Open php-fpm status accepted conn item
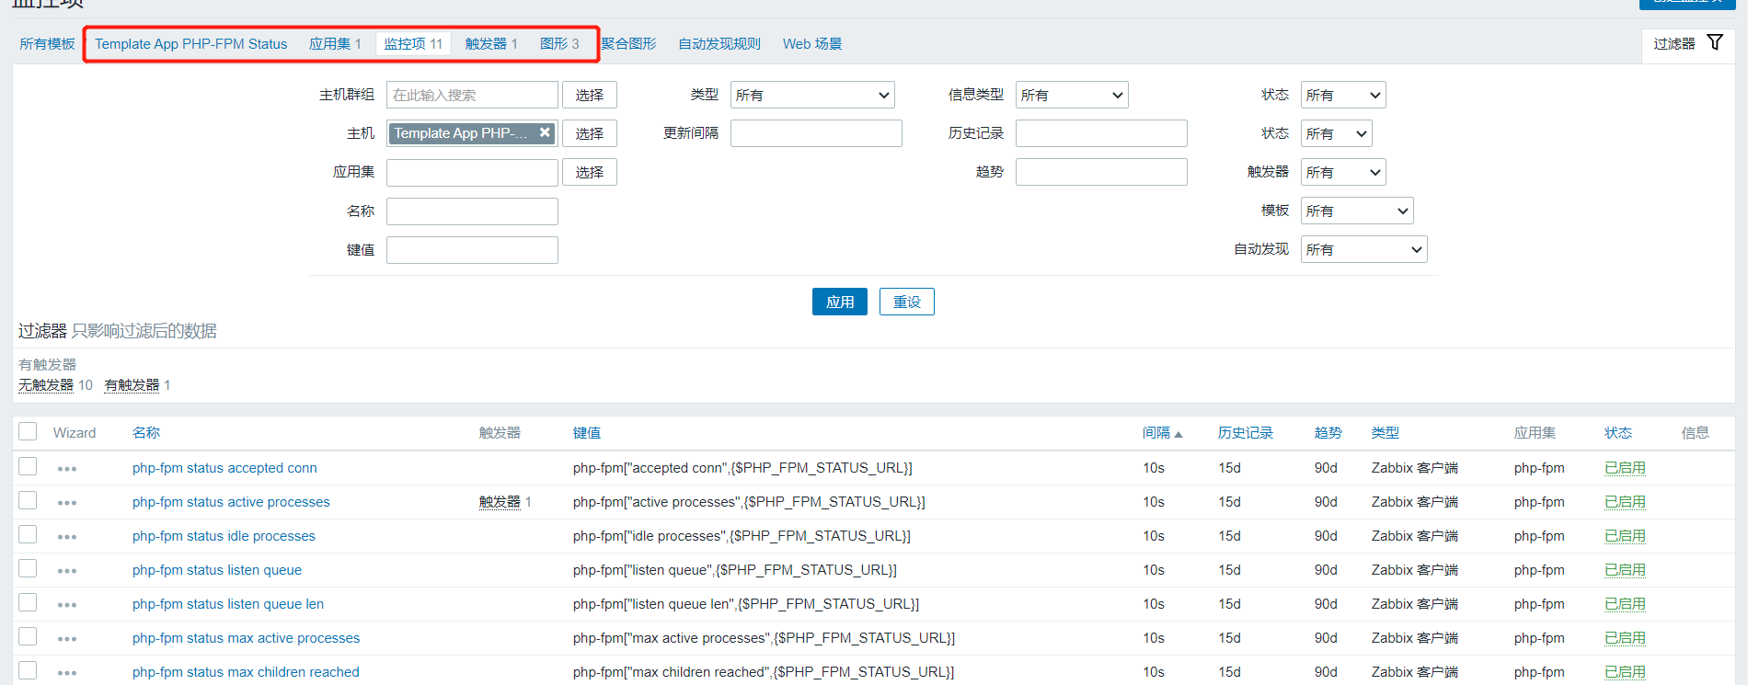Screen dimensions: 1748x685 pos(224,468)
